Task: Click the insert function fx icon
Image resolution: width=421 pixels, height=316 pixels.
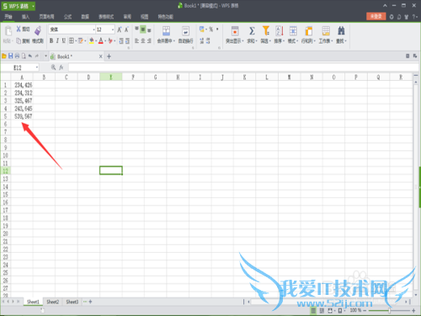Action: click(x=61, y=67)
